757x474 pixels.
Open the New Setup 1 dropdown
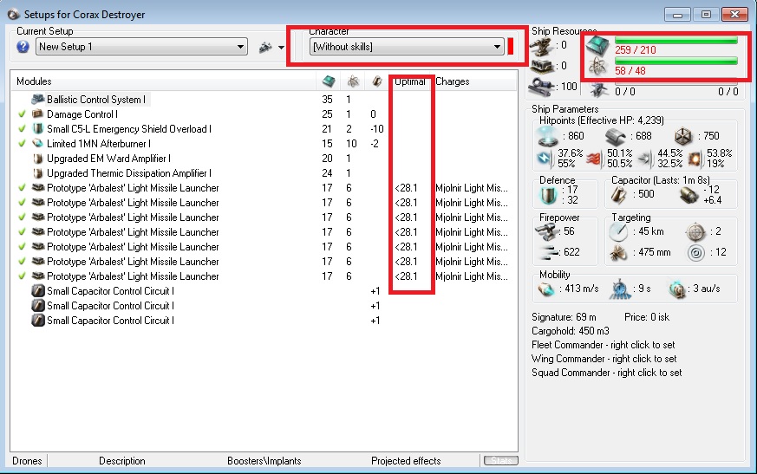141,47
